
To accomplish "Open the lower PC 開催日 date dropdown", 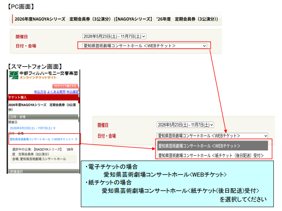I will [x=185, y=125].
